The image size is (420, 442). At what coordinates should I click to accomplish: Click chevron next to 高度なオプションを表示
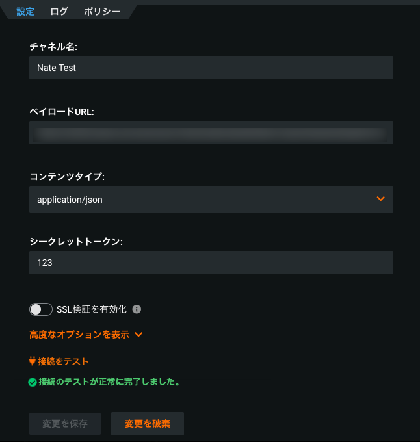coord(138,335)
